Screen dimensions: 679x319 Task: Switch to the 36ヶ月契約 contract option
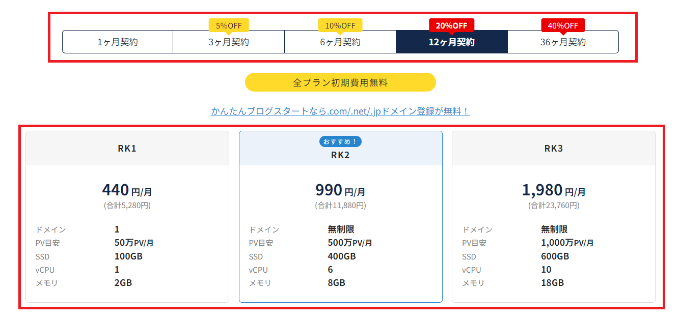563,41
